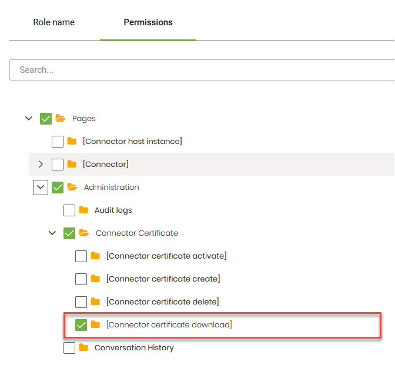This screenshot has width=395, height=365.
Task: Collapse the Pages tree node
Action: pyautogui.click(x=29, y=119)
